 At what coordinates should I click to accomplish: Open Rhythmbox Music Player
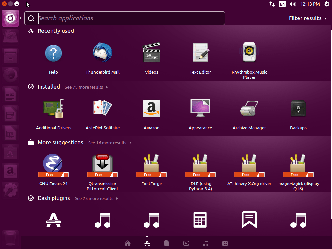pyautogui.click(x=249, y=52)
